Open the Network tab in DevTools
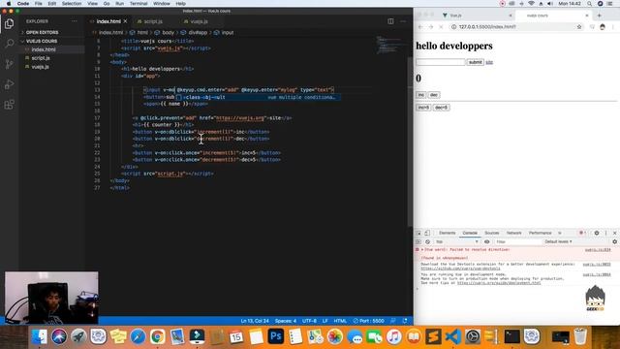 (x=513, y=233)
